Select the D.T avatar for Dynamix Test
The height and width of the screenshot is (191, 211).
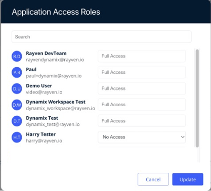[x=17, y=121]
